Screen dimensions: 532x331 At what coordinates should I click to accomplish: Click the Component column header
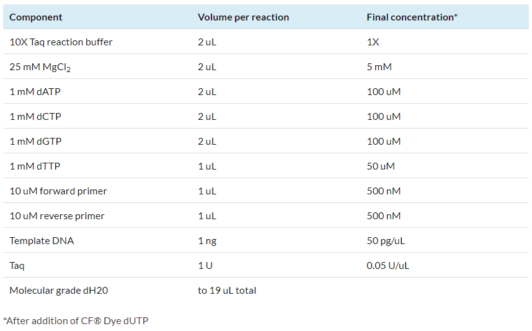(36, 17)
